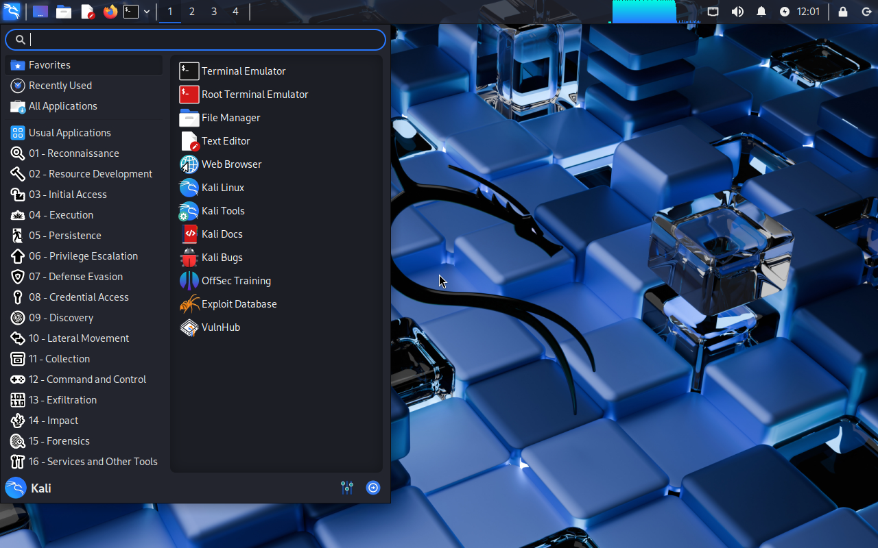Viewport: 878px width, 548px height.
Task: Click the network connection tray icon
Action: click(713, 12)
